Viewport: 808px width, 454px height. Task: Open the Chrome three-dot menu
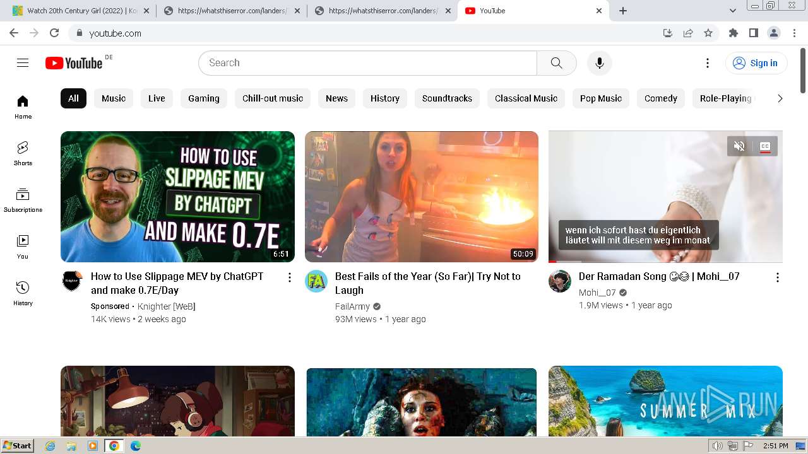(794, 33)
